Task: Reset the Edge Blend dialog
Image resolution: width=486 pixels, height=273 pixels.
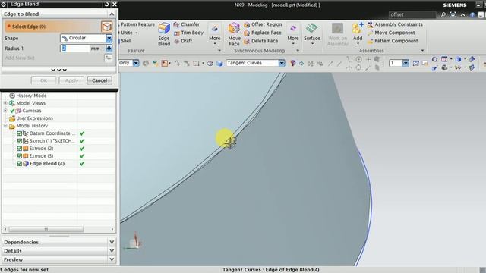Action: point(106,5)
